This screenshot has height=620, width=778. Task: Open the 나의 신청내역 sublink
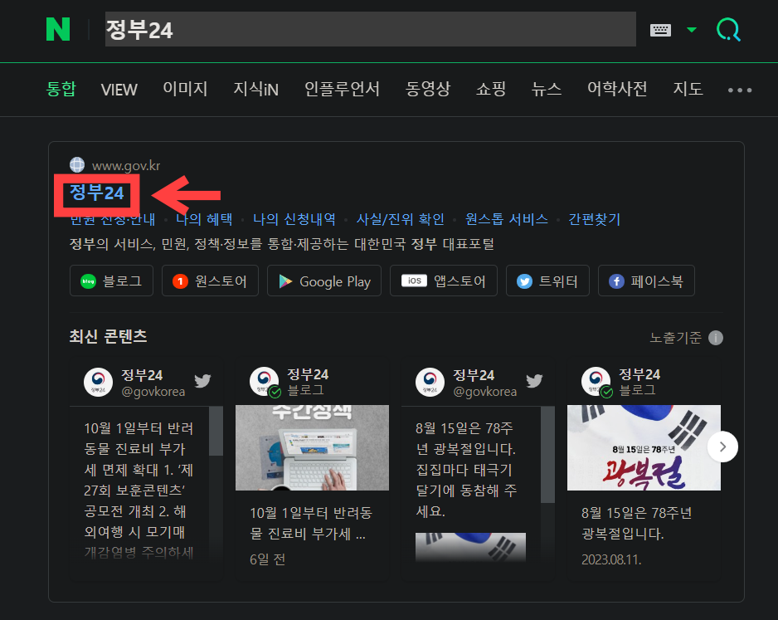(x=294, y=219)
